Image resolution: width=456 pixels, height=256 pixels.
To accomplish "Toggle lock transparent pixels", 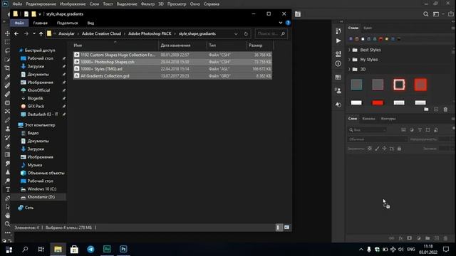I will (x=370, y=149).
